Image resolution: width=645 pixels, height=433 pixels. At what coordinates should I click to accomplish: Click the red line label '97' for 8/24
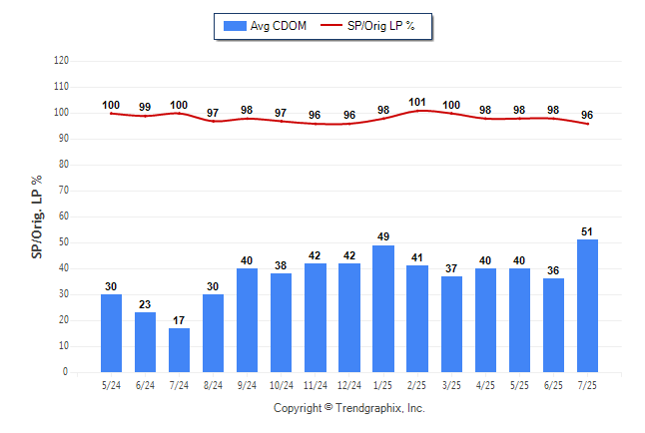click(x=213, y=113)
